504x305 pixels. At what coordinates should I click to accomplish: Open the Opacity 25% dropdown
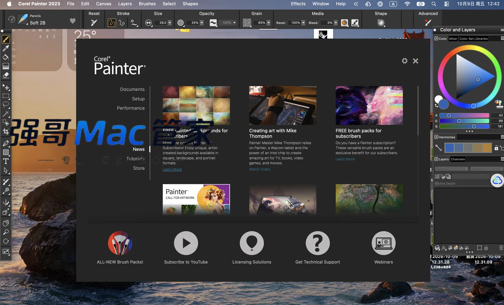(202, 23)
